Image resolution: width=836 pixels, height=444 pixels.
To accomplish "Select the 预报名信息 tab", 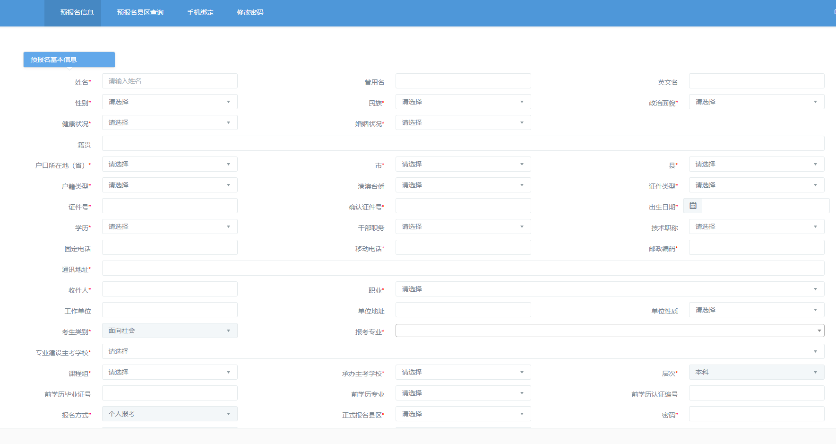I will pyautogui.click(x=77, y=12).
